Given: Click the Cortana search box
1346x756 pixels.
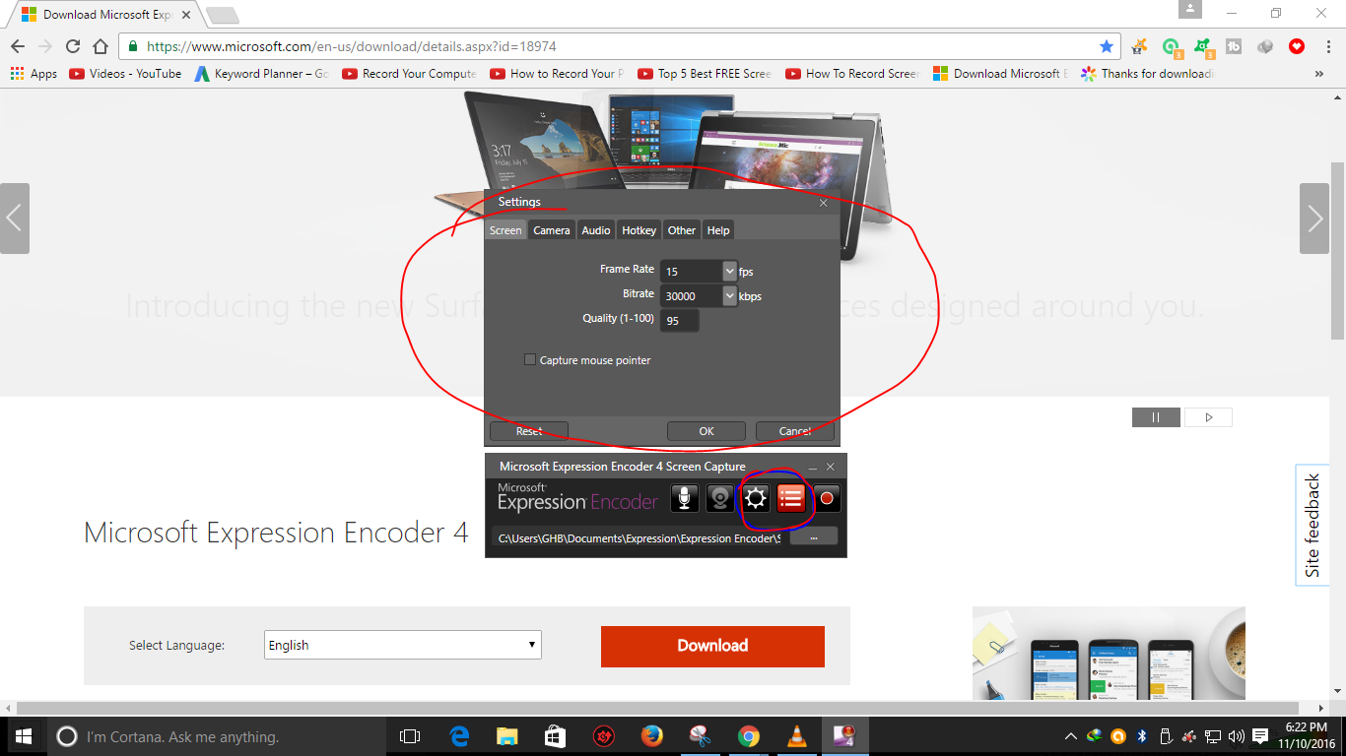Looking at the screenshot, I should pyautogui.click(x=217, y=736).
